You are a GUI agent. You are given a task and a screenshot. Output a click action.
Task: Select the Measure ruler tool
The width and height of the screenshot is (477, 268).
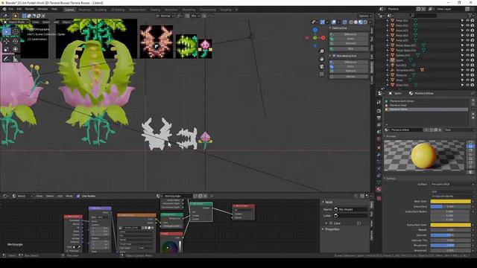[x=15, y=59]
